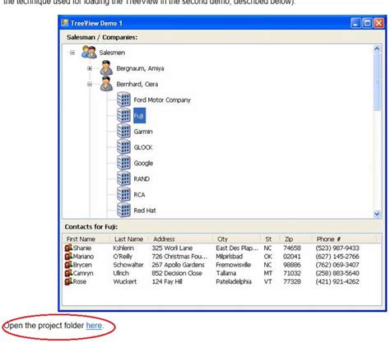Select the Bernhard, Ciera tree node
Image resolution: width=390 pixels, height=343 pixels.
coord(137,84)
